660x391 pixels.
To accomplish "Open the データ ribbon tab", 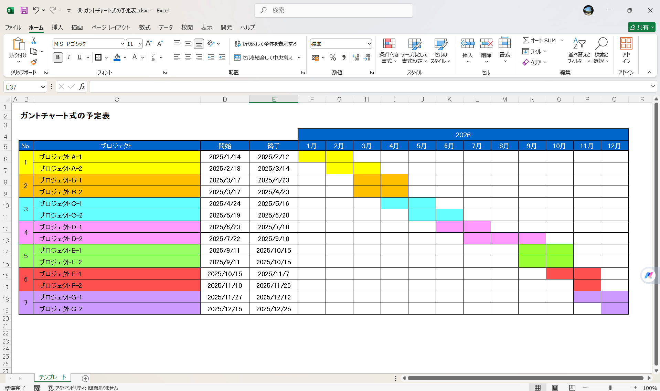I will (x=165, y=27).
